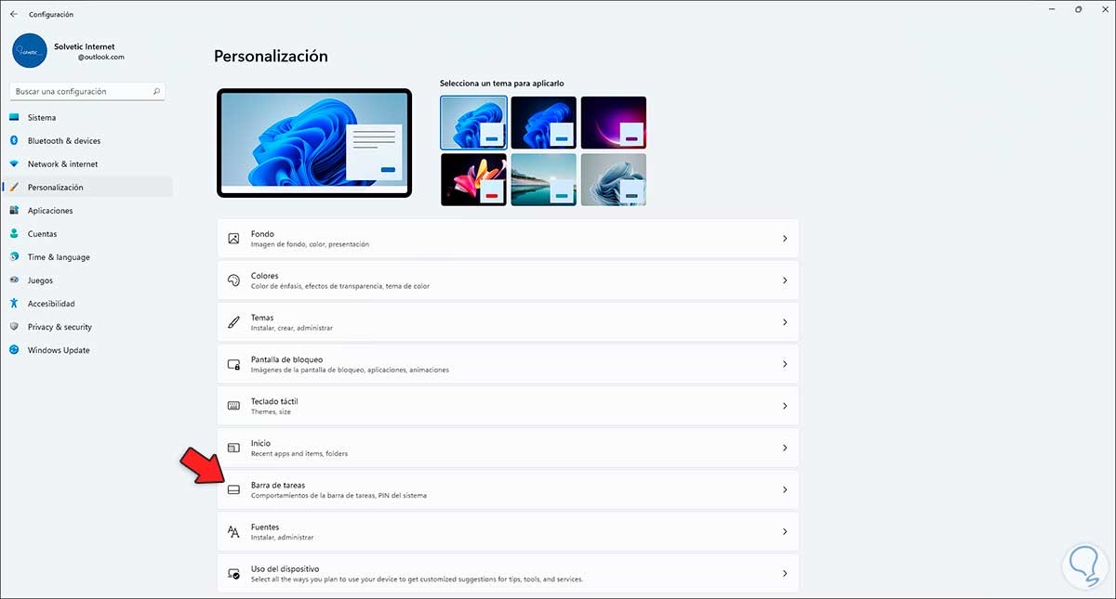
Task: Click the Barra de tareas title text
Action: coord(278,485)
